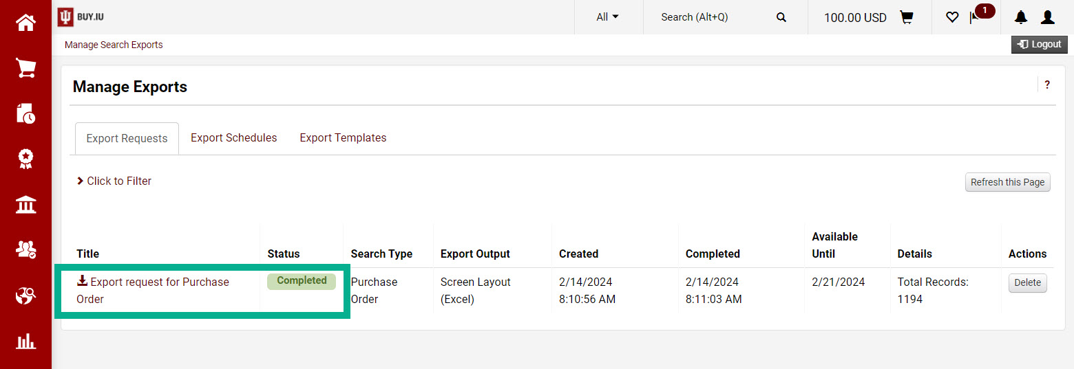Switch to the Export Schedules tab
Viewport: 1074px width, 369px height.
click(234, 137)
